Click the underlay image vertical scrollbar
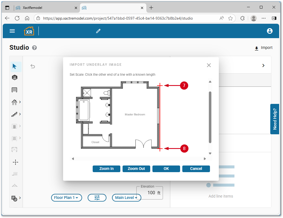The width and height of the screenshot is (283, 218). click(x=210, y=117)
